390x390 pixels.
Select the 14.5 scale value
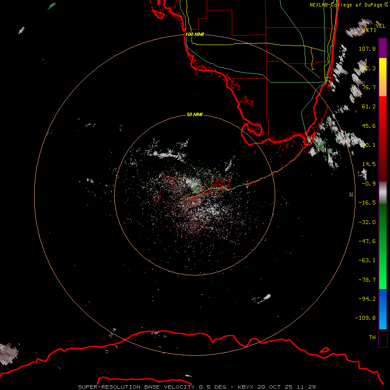369,164
